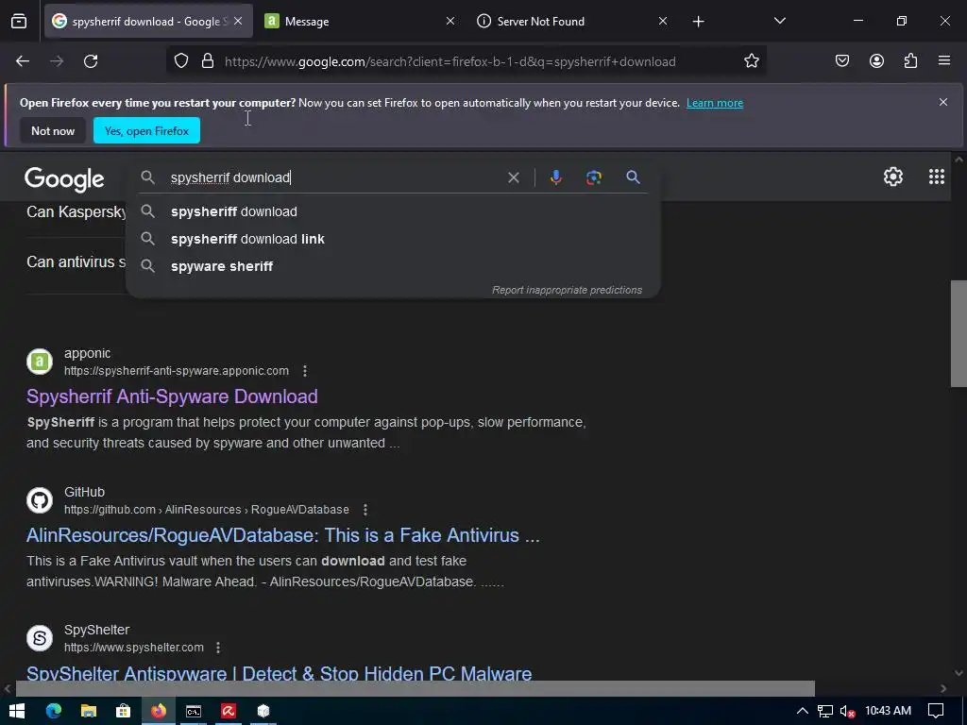Click Report inappropriate predictions
Image resolution: width=967 pixels, height=725 pixels.
click(567, 290)
